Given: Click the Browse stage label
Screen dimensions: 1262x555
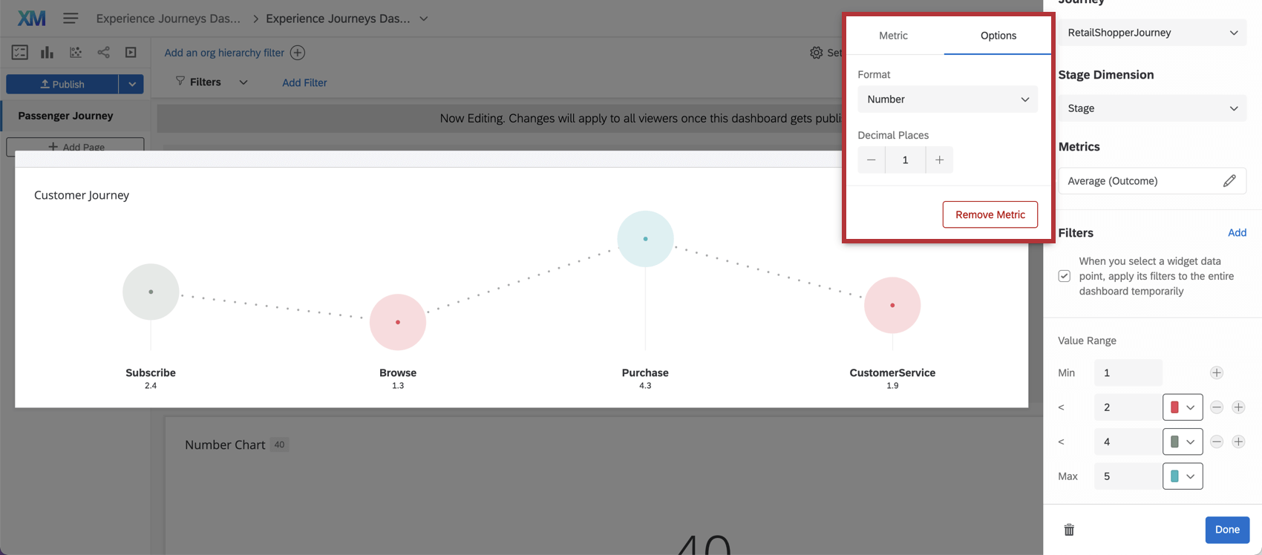Looking at the screenshot, I should 398,372.
